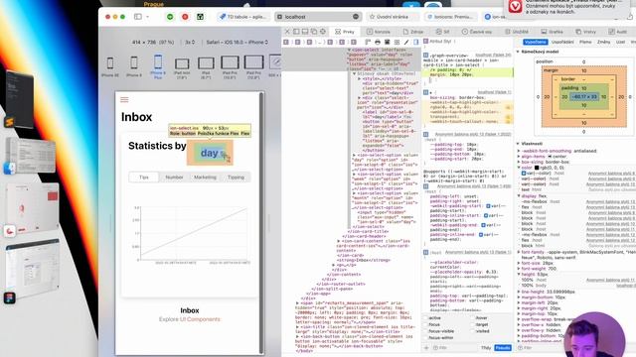Select the iPhone 8 device icon
This screenshot has width=636, height=357.
(x=134, y=63)
